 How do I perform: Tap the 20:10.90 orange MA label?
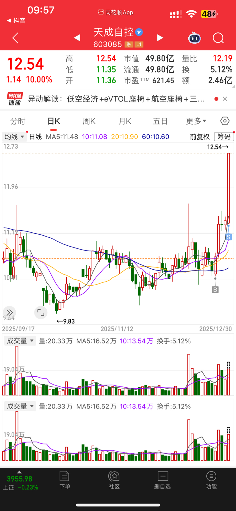[124, 137]
